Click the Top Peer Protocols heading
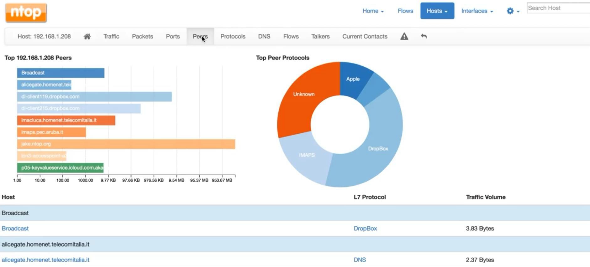 (x=282, y=58)
